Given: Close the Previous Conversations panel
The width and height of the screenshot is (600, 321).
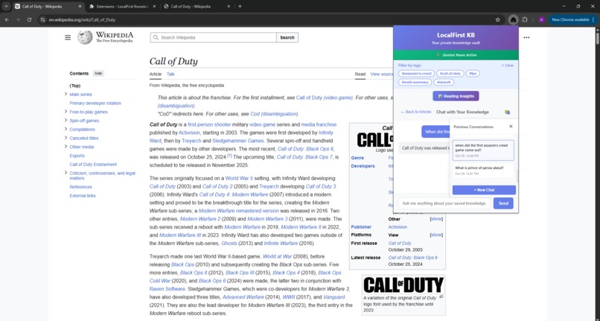Looking at the screenshot, I should (511, 127).
